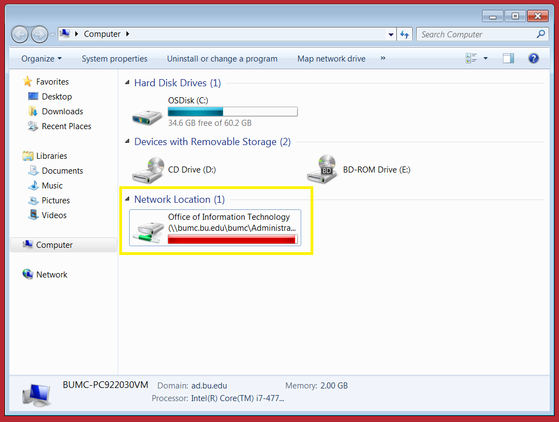Click the BD-ROM Drive (E:) label
The width and height of the screenshot is (559, 422).
click(x=377, y=170)
